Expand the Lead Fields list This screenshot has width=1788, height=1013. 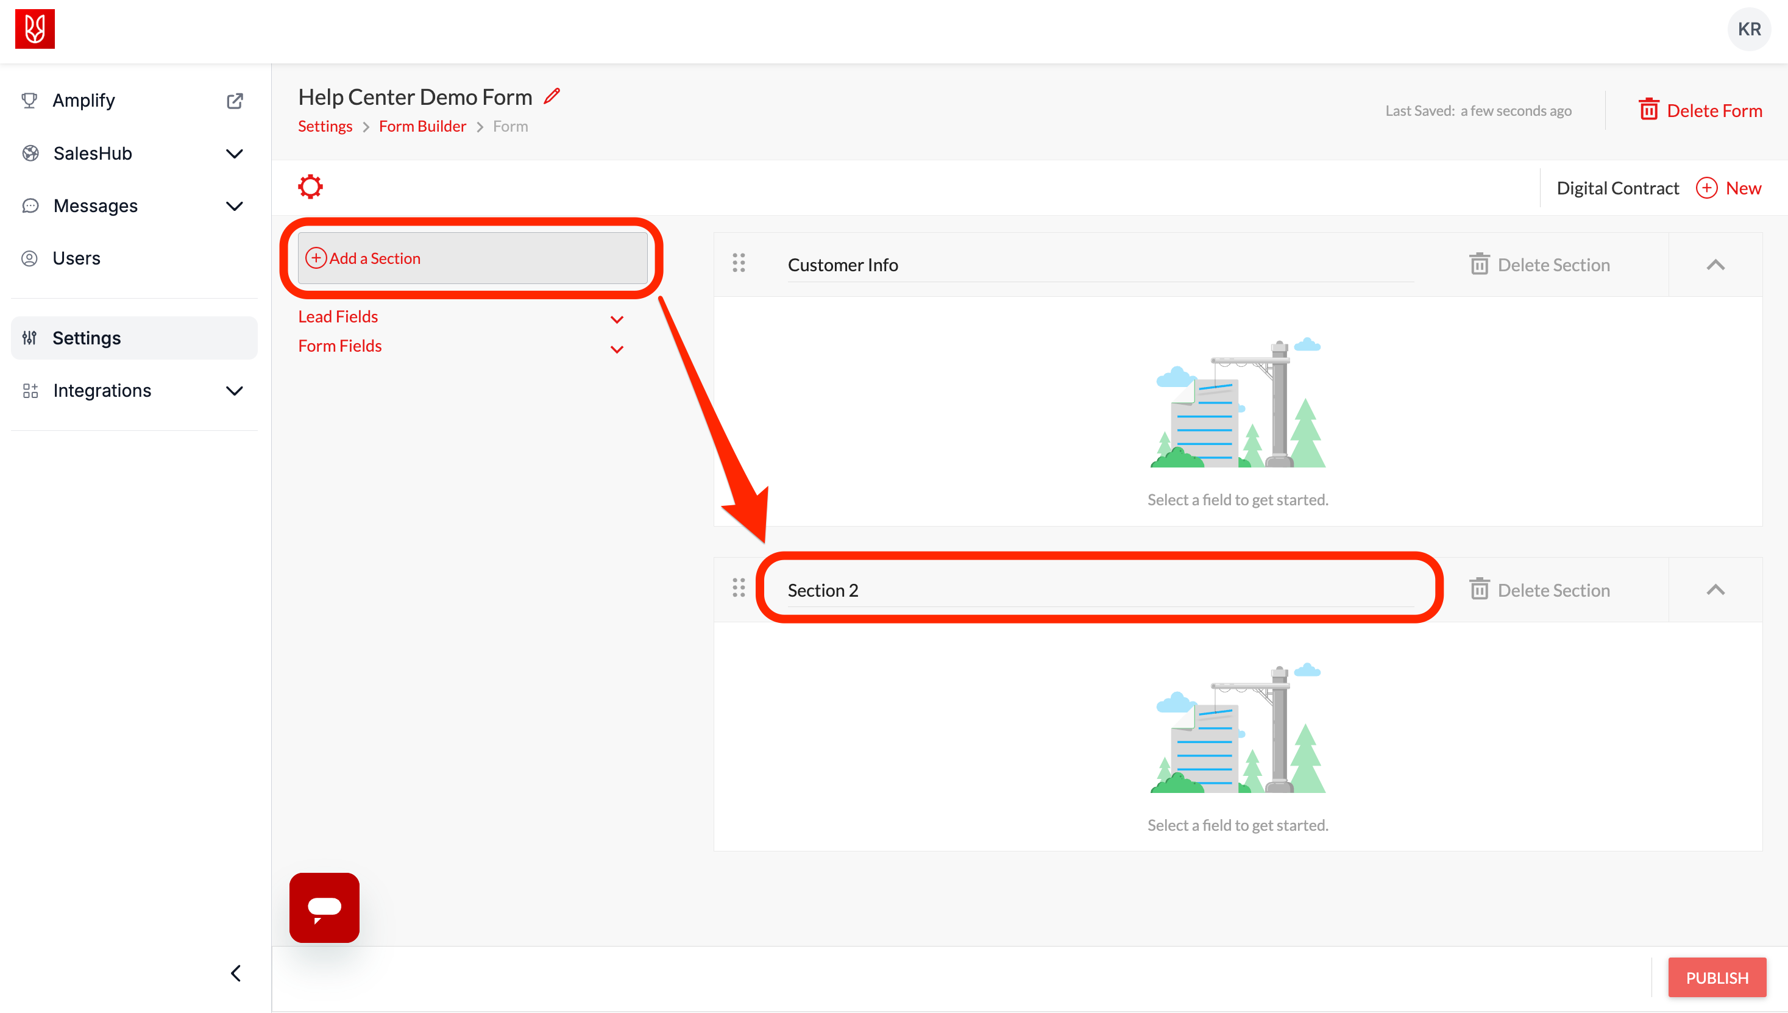[x=616, y=319]
